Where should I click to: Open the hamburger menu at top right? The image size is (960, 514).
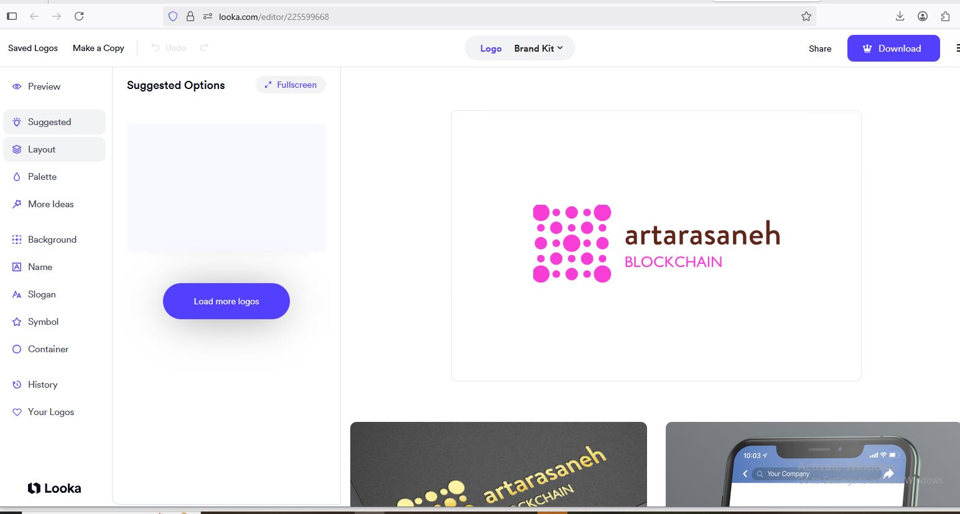pyautogui.click(x=958, y=49)
